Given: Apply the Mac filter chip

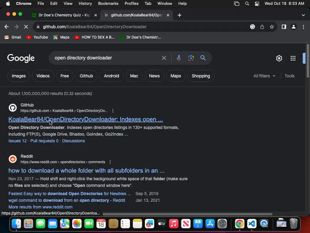Looking at the screenshot, I should pos(134,76).
